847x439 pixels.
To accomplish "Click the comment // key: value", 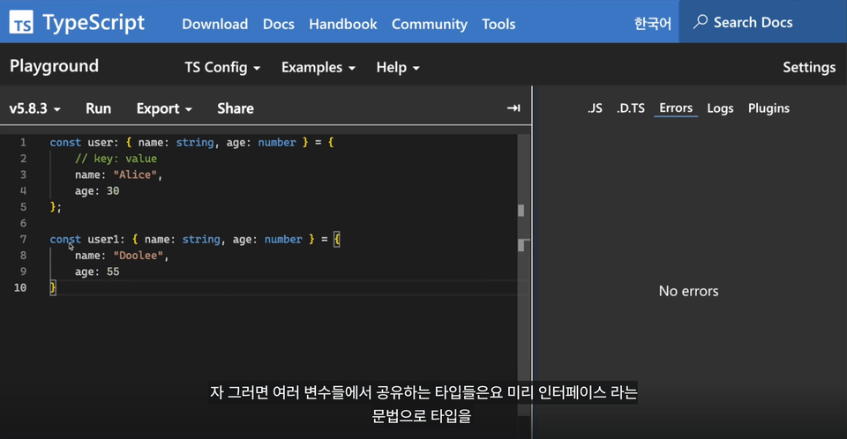I will tap(116, 158).
